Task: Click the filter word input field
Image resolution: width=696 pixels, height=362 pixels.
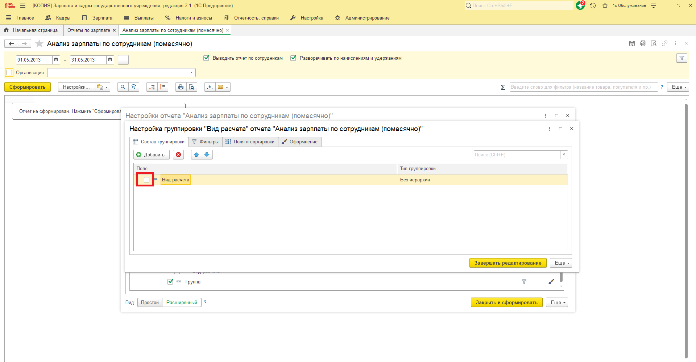Action: tap(584, 87)
